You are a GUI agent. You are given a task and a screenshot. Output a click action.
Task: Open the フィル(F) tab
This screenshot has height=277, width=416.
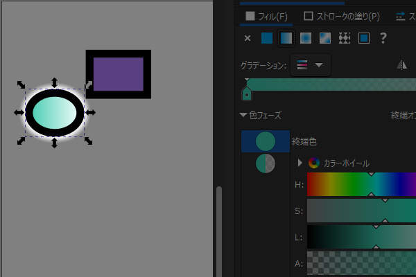[x=266, y=17]
